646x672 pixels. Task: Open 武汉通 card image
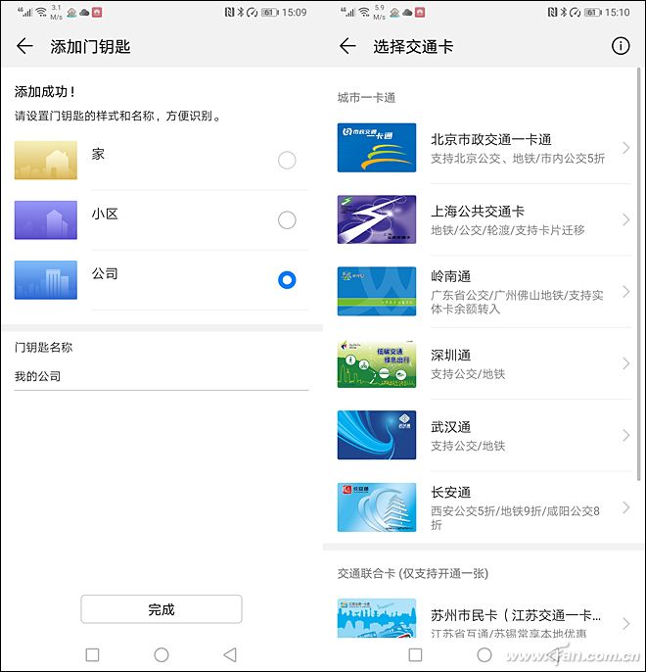click(x=377, y=435)
